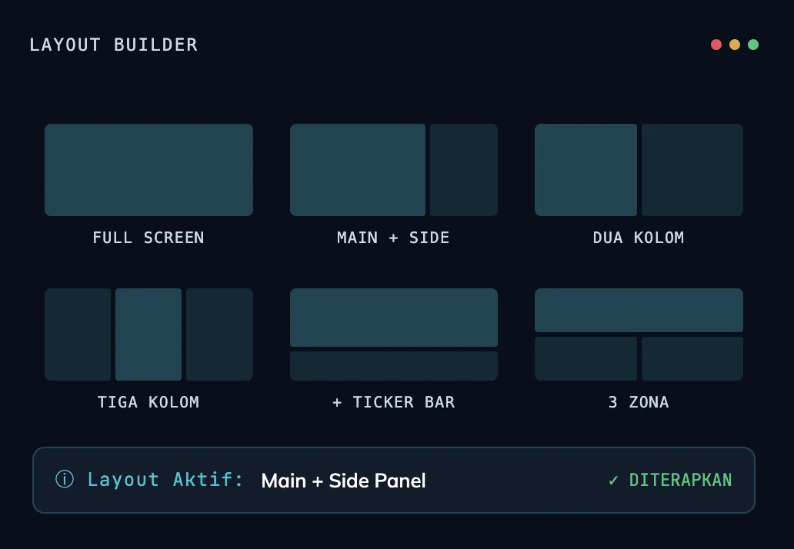Image resolution: width=794 pixels, height=549 pixels.
Task: Choose the Main + Side layout preview
Action: click(x=393, y=170)
